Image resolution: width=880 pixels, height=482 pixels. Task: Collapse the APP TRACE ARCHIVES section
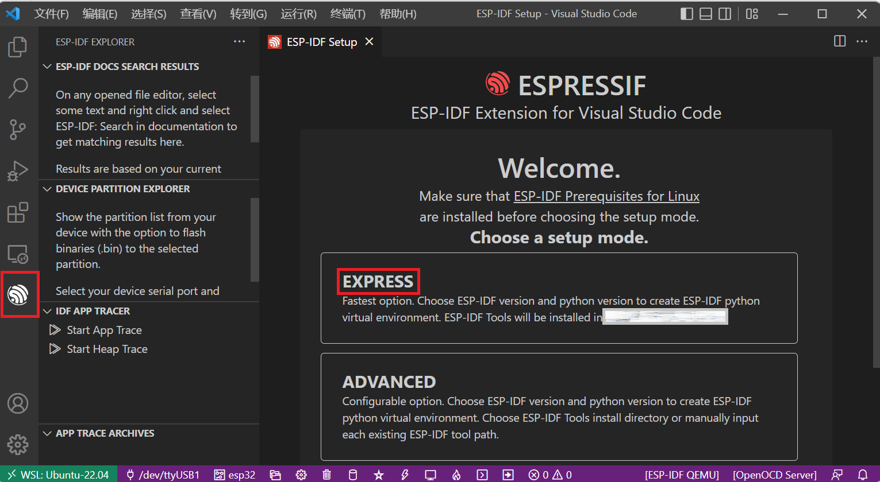pyautogui.click(x=149, y=433)
